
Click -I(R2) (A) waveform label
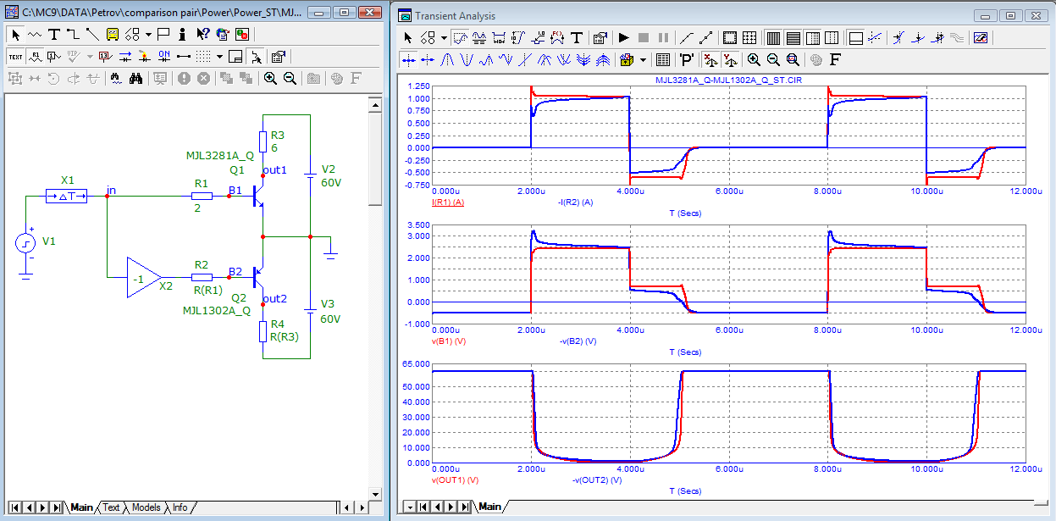pos(575,202)
